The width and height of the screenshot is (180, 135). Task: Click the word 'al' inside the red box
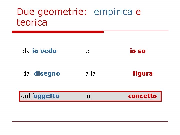(x=89, y=96)
